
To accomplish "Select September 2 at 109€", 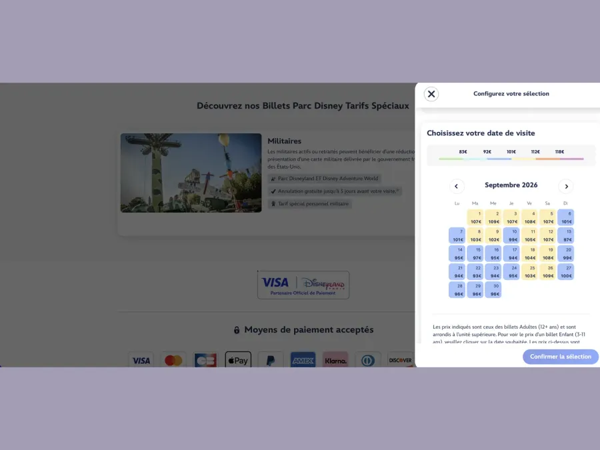I will click(x=493, y=217).
